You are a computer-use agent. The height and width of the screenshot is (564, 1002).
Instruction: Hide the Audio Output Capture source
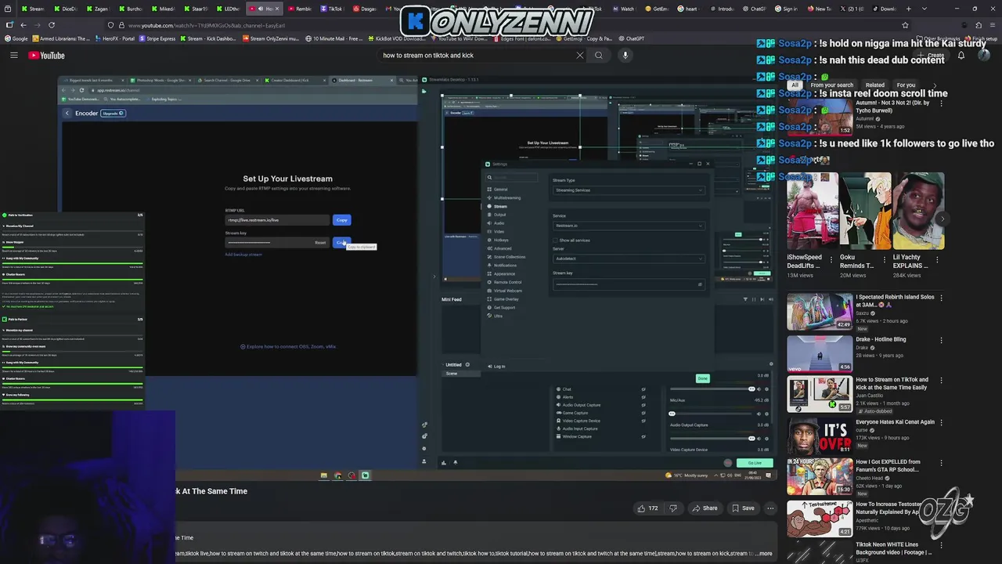point(643,405)
